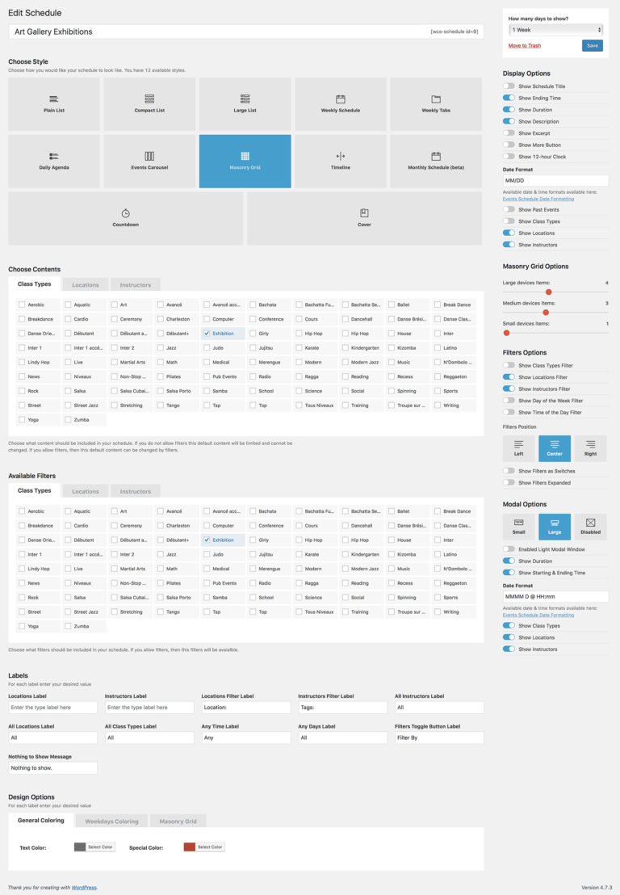Choose the Disabled modal option
The height and width of the screenshot is (895, 620).
pyautogui.click(x=590, y=527)
